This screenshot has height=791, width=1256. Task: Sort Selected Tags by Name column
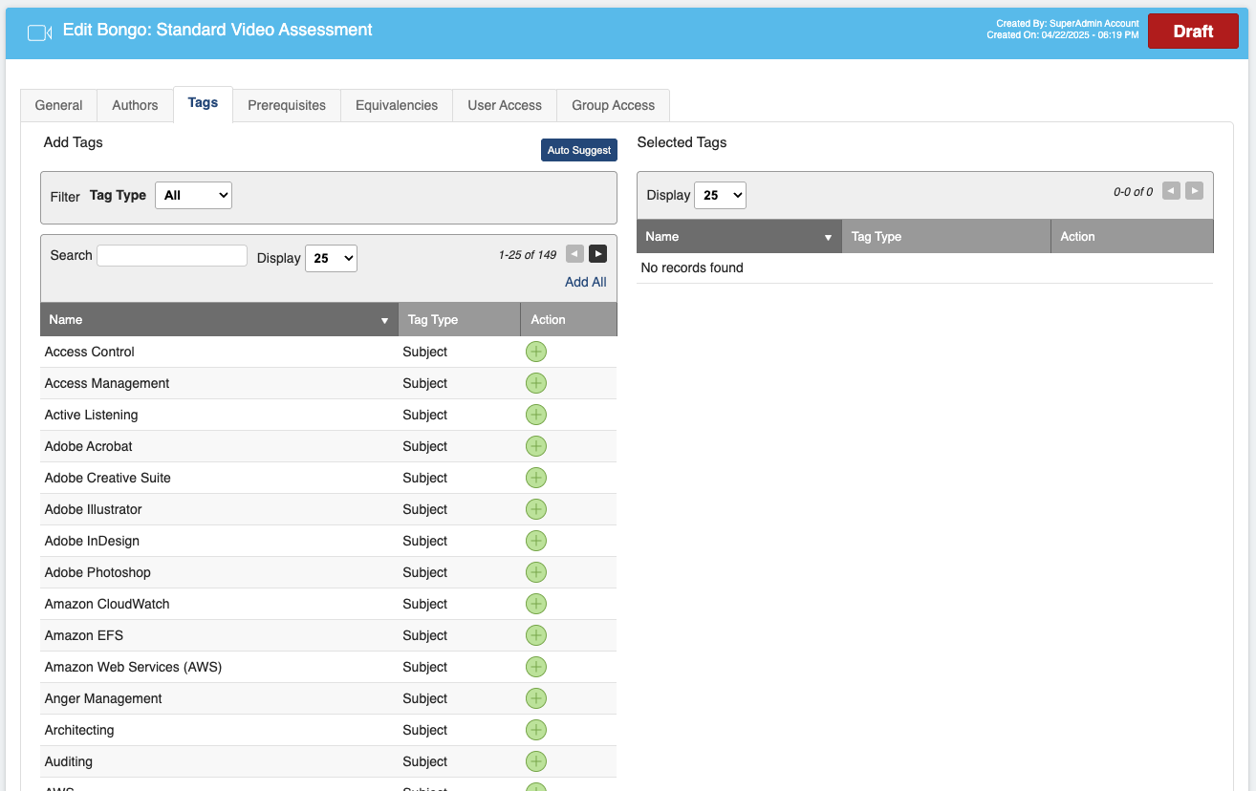click(739, 236)
